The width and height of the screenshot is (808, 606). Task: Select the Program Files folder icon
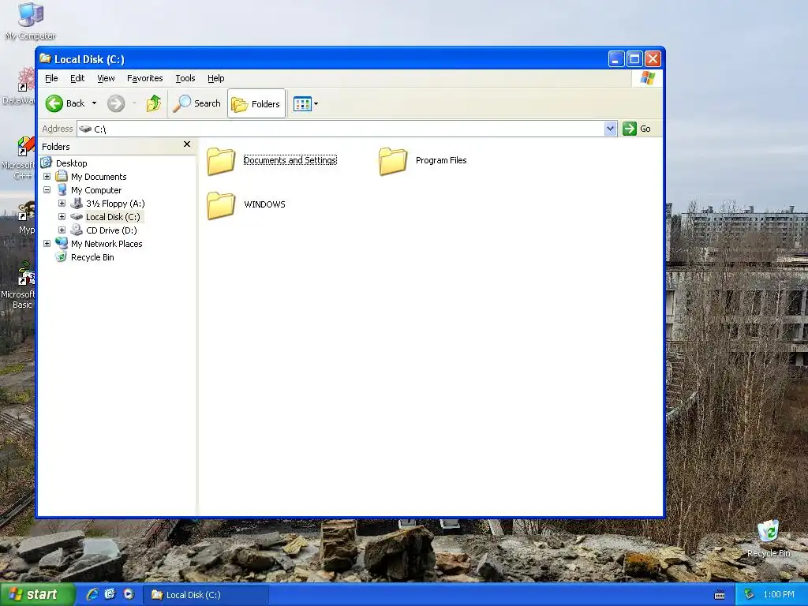[x=393, y=161]
